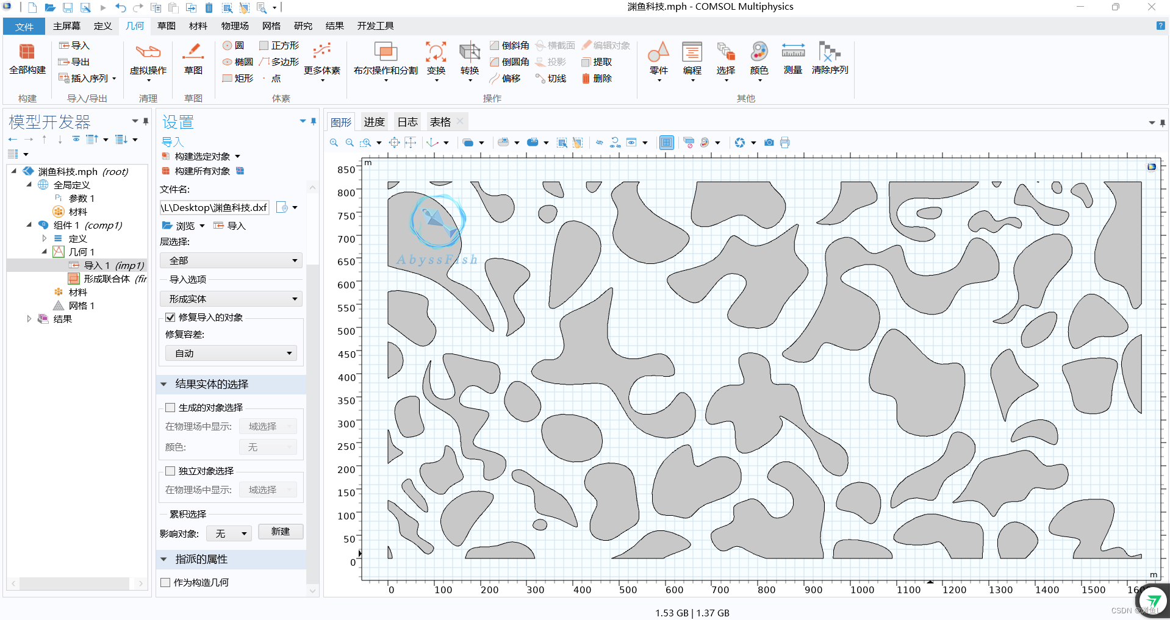
Task: Open the Virtual Operations (虚拟操作) tool
Action: [x=148, y=60]
